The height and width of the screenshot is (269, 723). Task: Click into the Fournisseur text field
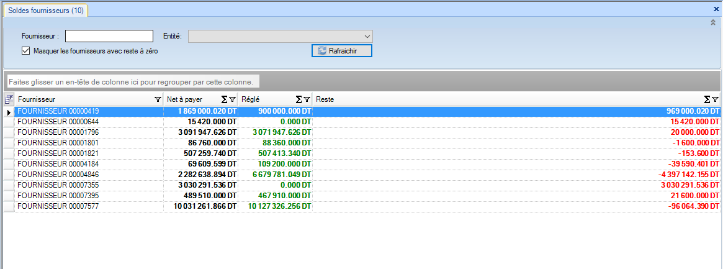click(x=109, y=36)
